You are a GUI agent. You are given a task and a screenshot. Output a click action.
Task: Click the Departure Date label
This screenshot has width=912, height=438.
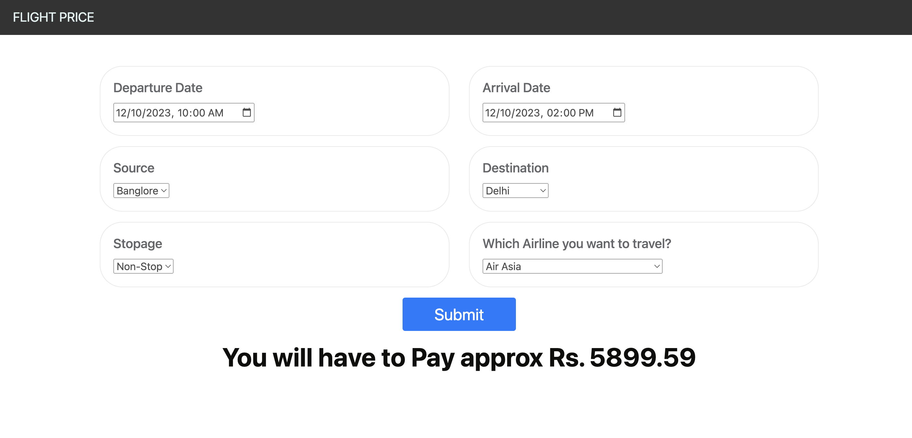click(x=157, y=88)
